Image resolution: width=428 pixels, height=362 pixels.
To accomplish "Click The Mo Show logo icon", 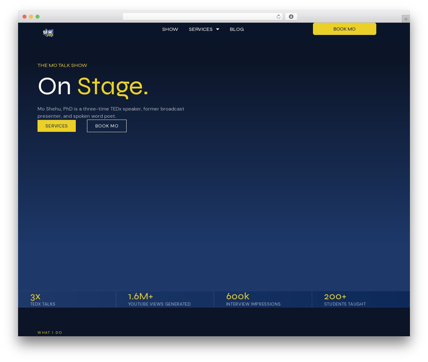I will pos(48,33).
